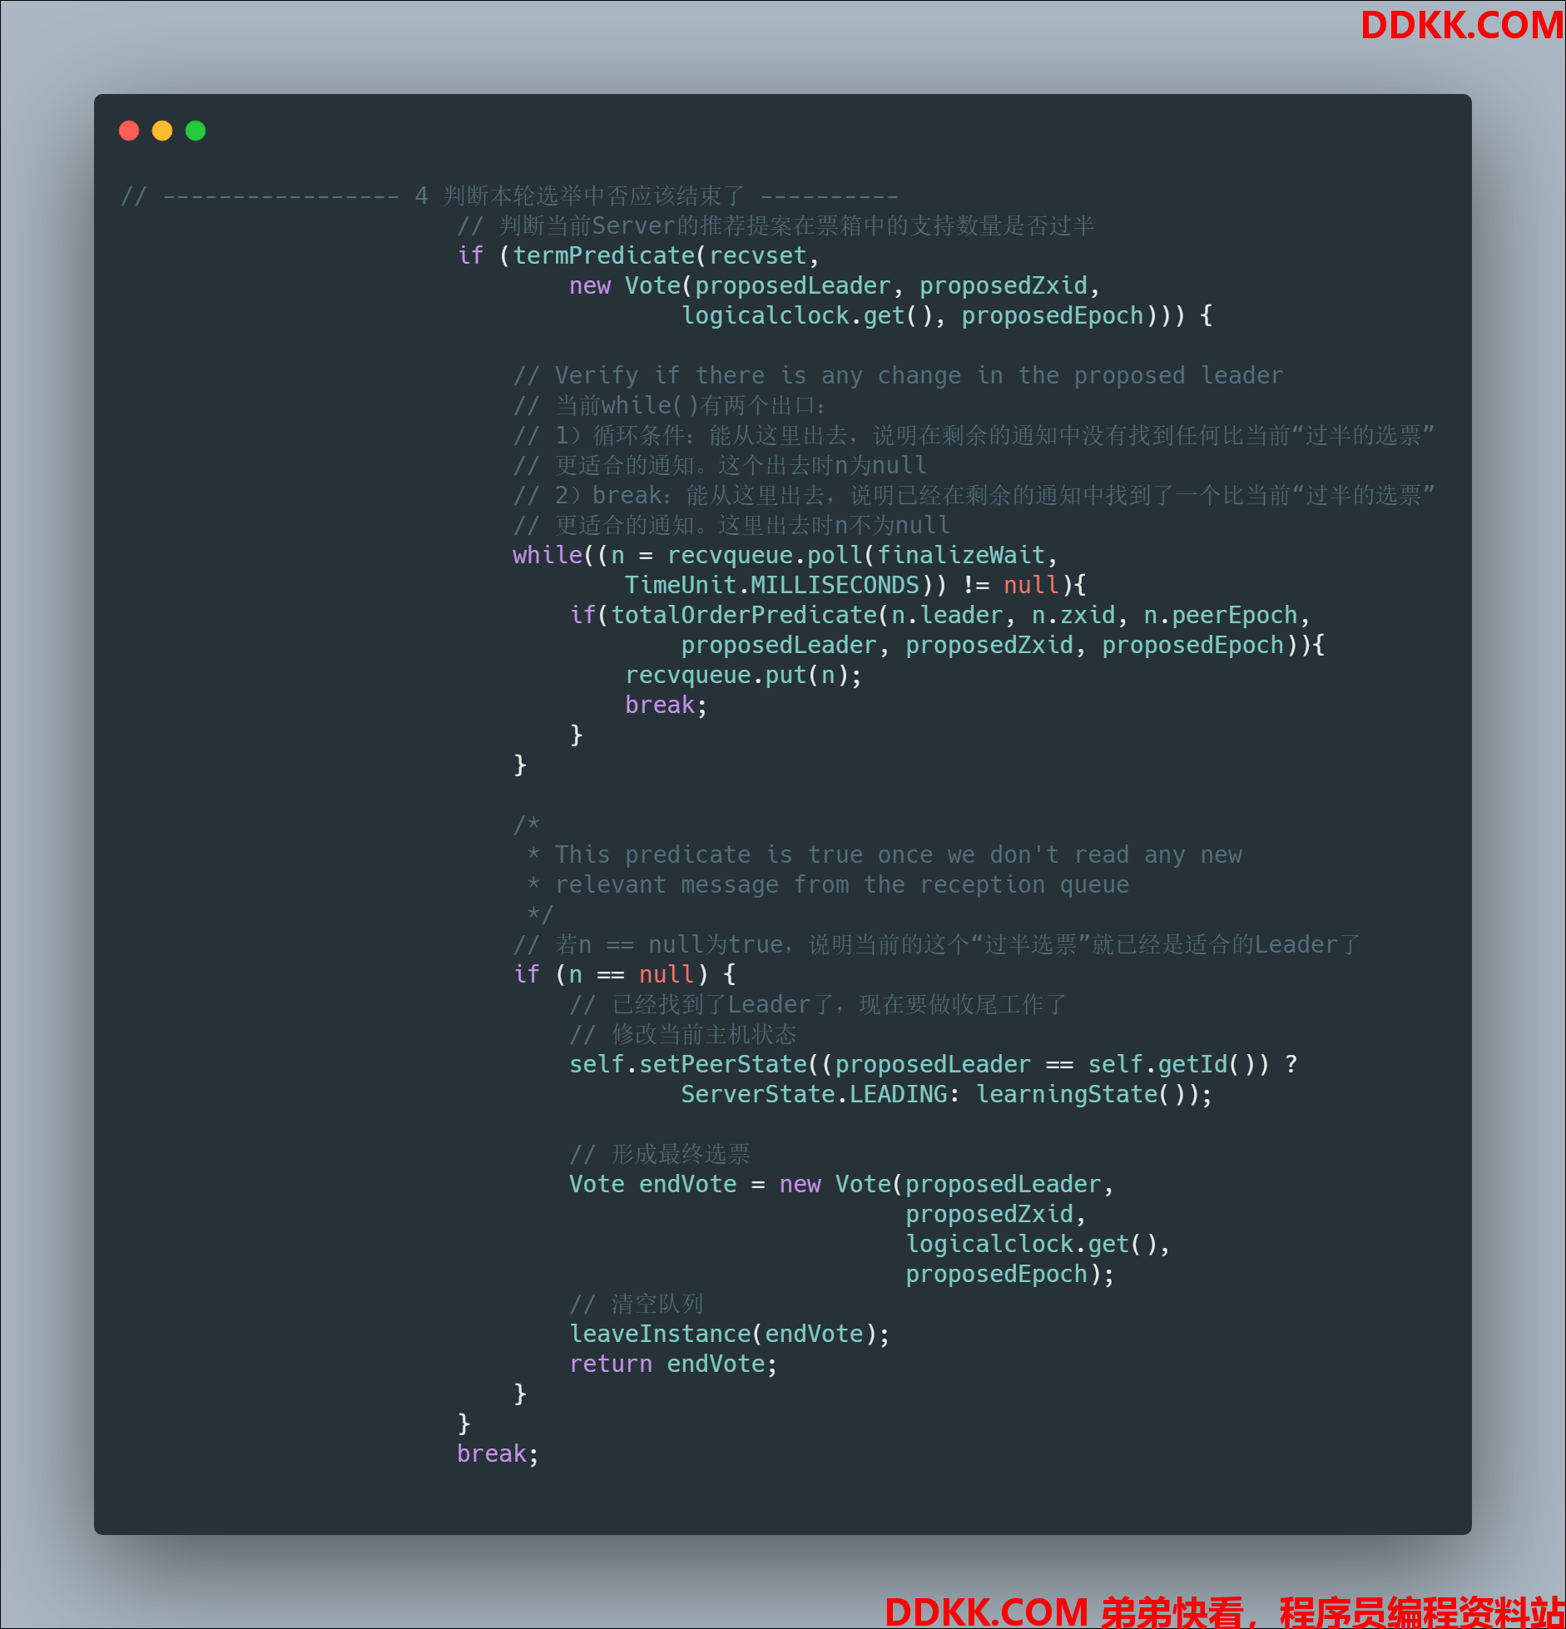Click comment '当前while()有两个出口'
The height and width of the screenshot is (1629, 1566).
coord(669,405)
